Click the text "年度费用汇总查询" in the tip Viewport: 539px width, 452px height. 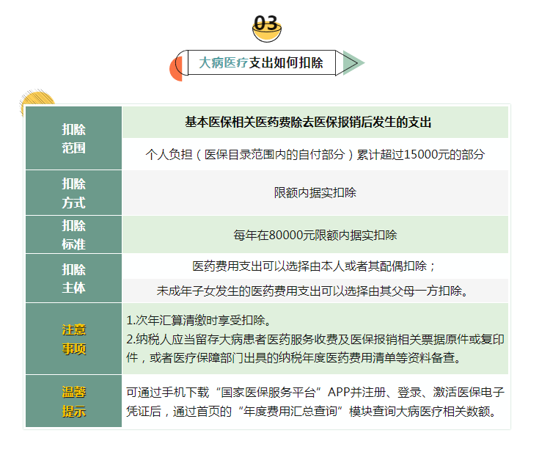[290, 411]
